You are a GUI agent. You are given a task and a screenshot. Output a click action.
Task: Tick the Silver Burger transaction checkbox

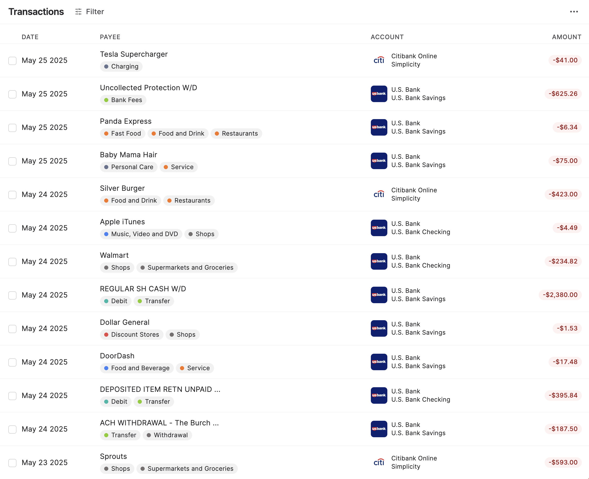pos(12,195)
